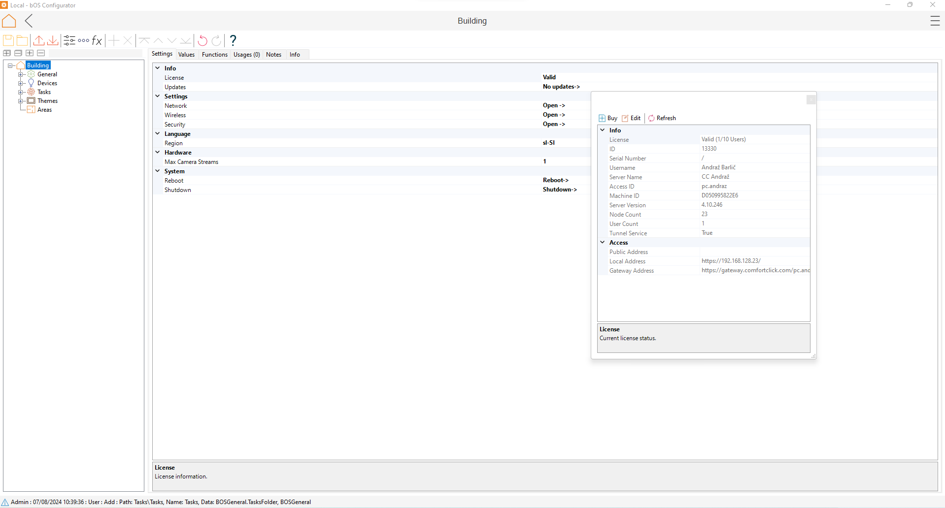This screenshot has width=945, height=508.
Task: Open Help with the question mark icon
Action: (233, 40)
